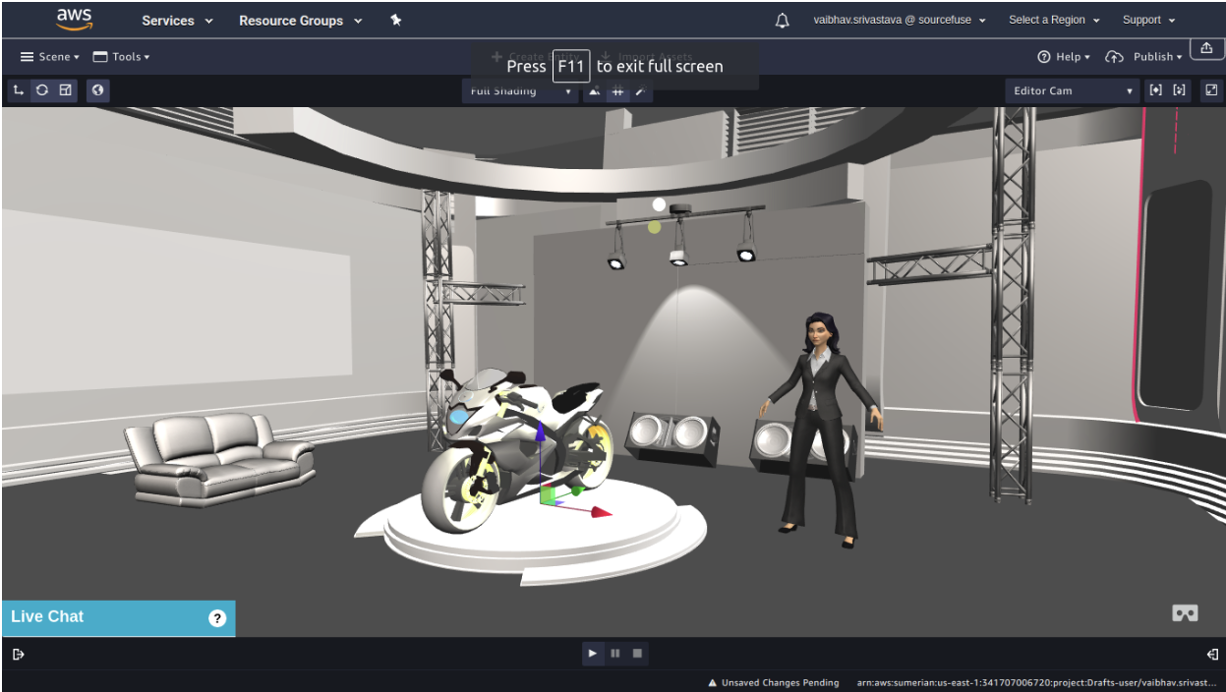Stop the scene playback

637,653
